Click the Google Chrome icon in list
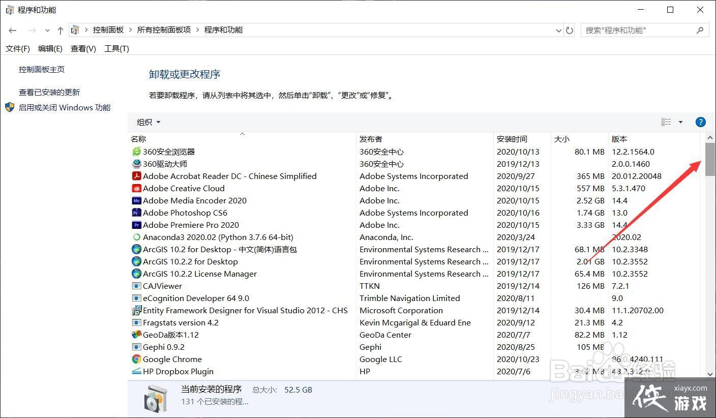 click(136, 359)
